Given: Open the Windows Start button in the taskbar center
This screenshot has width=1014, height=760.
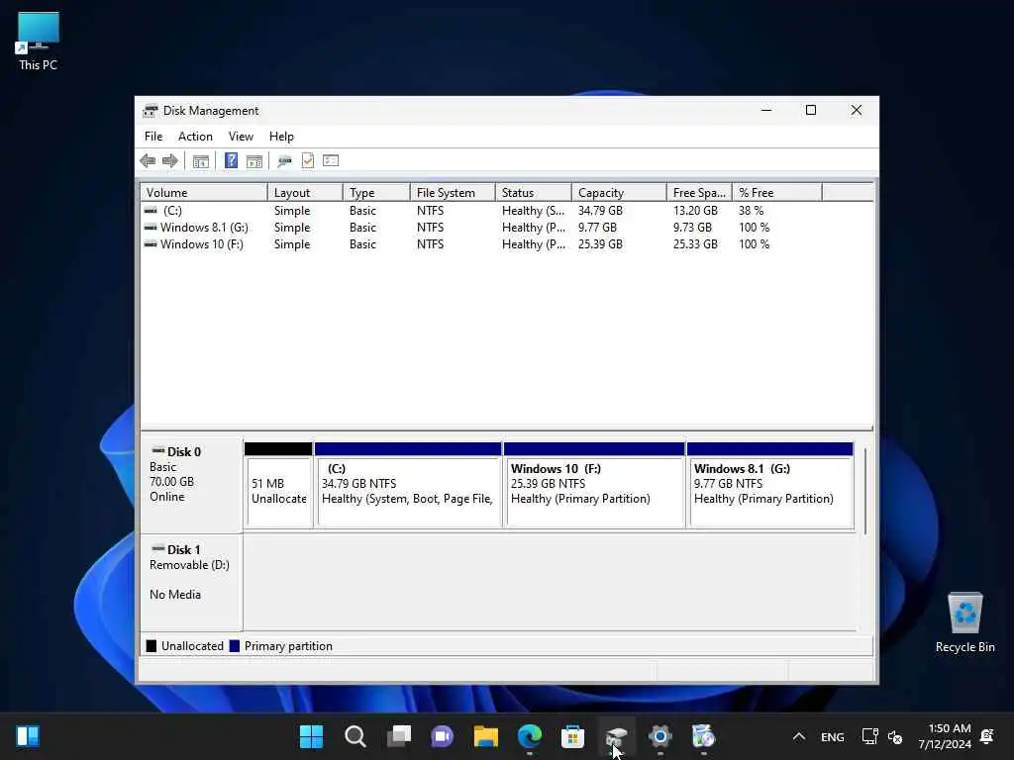Looking at the screenshot, I should (x=311, y=736).
